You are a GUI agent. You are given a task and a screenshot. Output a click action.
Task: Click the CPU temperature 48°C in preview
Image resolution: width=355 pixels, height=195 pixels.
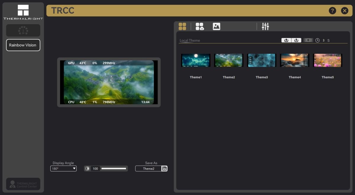tap(83, 102)
